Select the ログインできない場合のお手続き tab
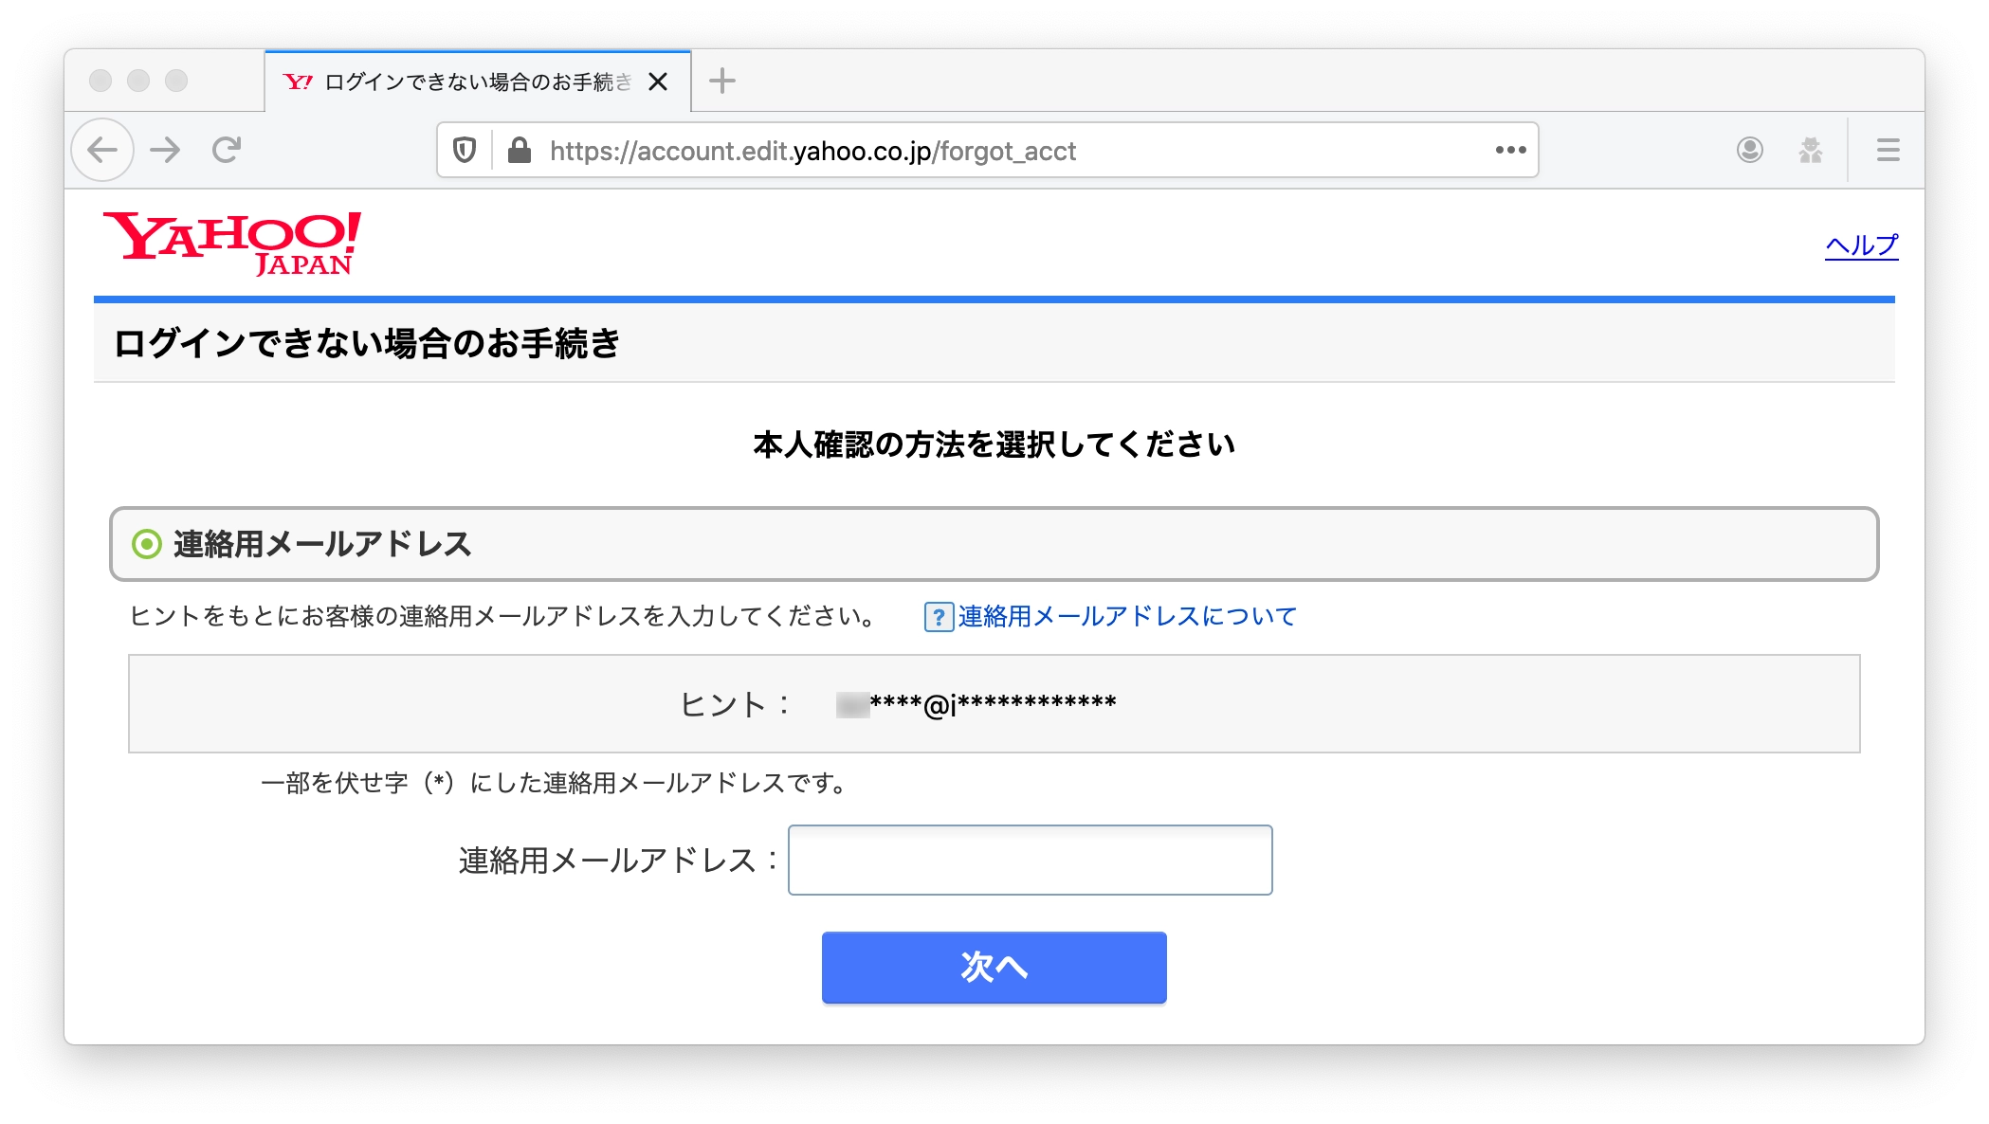 pyautogui.click(x=465, y=82)
